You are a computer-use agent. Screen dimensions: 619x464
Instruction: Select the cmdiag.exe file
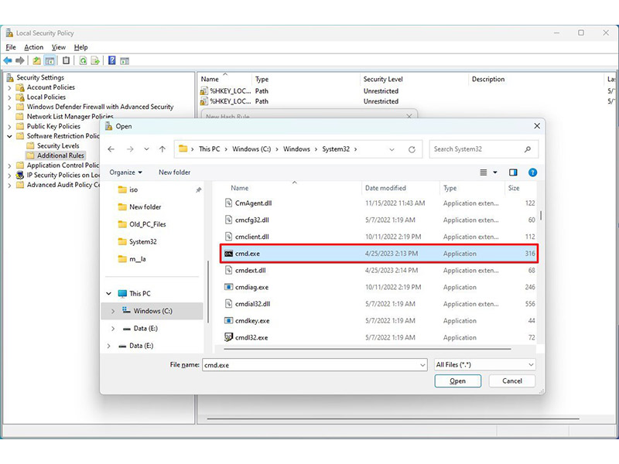click(379, 287)
